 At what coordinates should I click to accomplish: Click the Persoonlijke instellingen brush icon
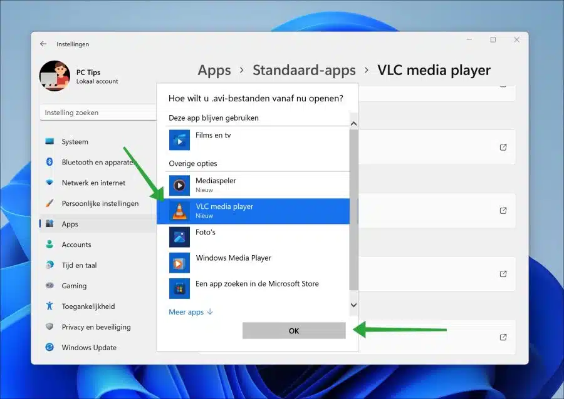[x=50, y=203]
